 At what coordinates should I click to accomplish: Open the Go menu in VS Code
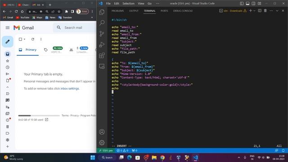pyautogui.click(x=149, y=3)
